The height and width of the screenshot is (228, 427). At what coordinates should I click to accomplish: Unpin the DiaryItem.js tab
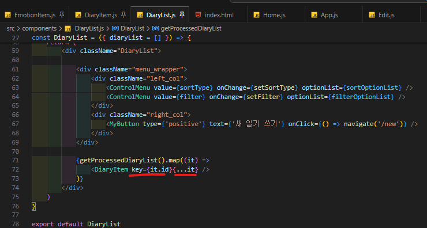pyautogui.click(x=123, y=14)
